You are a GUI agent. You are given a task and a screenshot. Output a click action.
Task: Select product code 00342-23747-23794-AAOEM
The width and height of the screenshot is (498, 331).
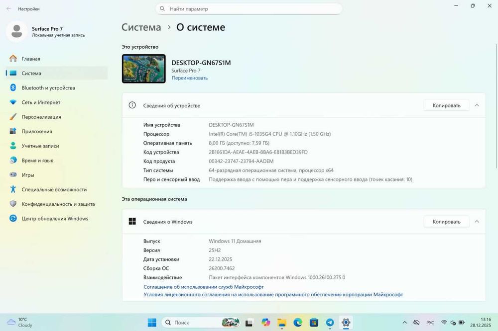click(x=241, y=161)
